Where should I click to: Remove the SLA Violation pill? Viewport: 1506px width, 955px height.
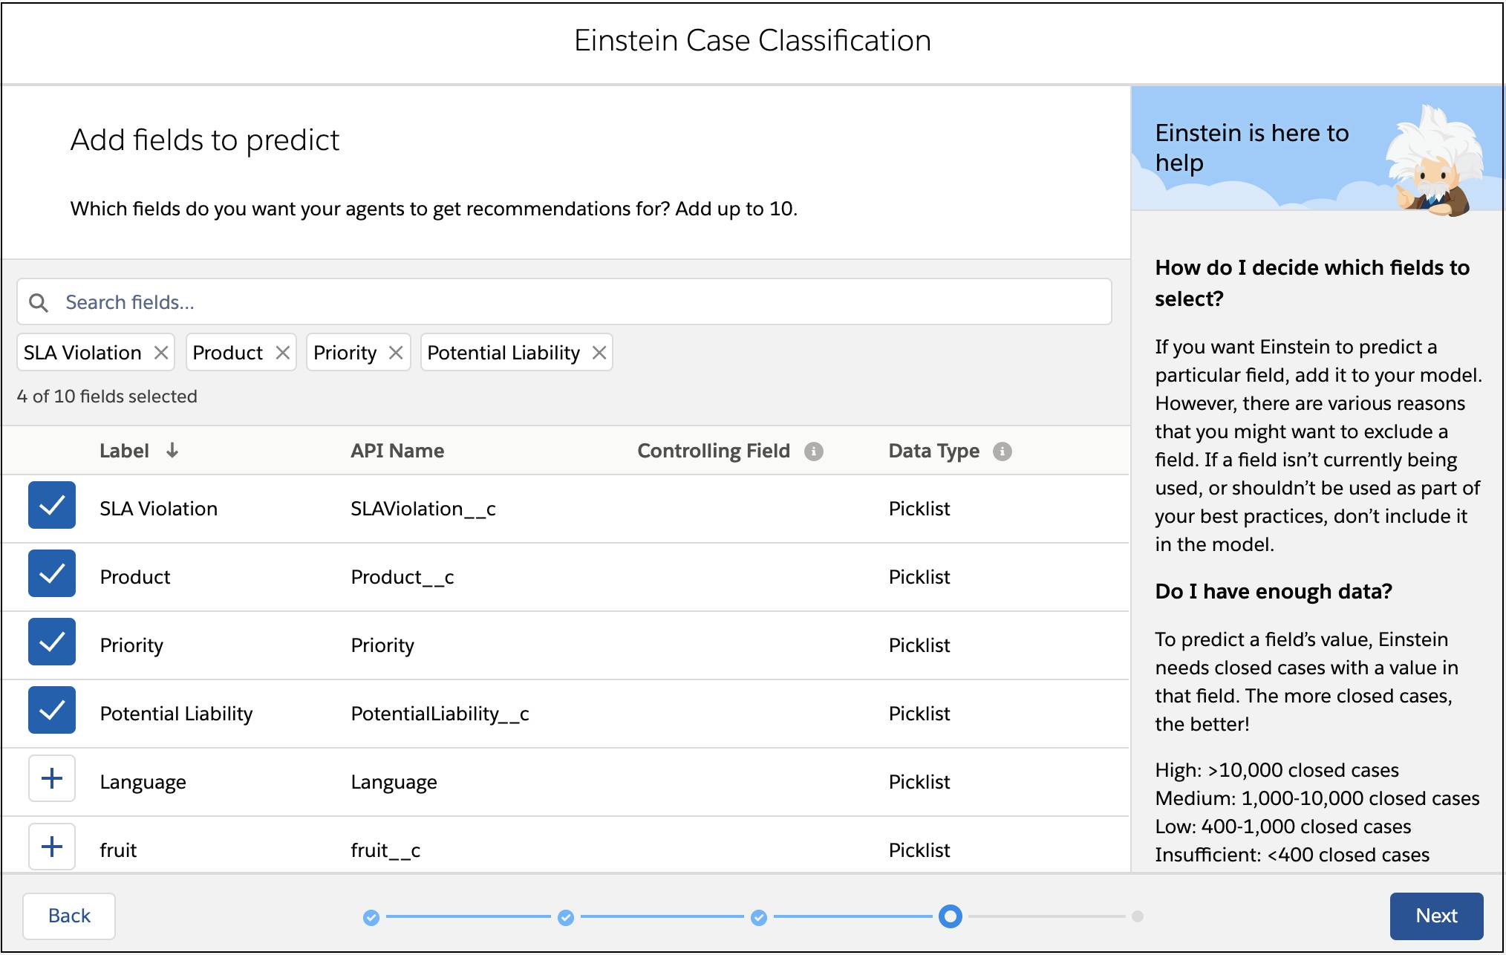(160, 353)
